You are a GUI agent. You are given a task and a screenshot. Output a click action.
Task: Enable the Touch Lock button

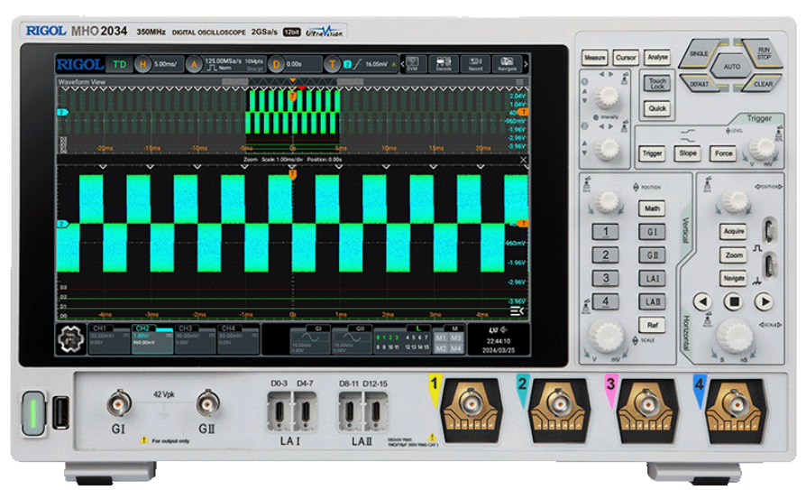pos(657,84)
